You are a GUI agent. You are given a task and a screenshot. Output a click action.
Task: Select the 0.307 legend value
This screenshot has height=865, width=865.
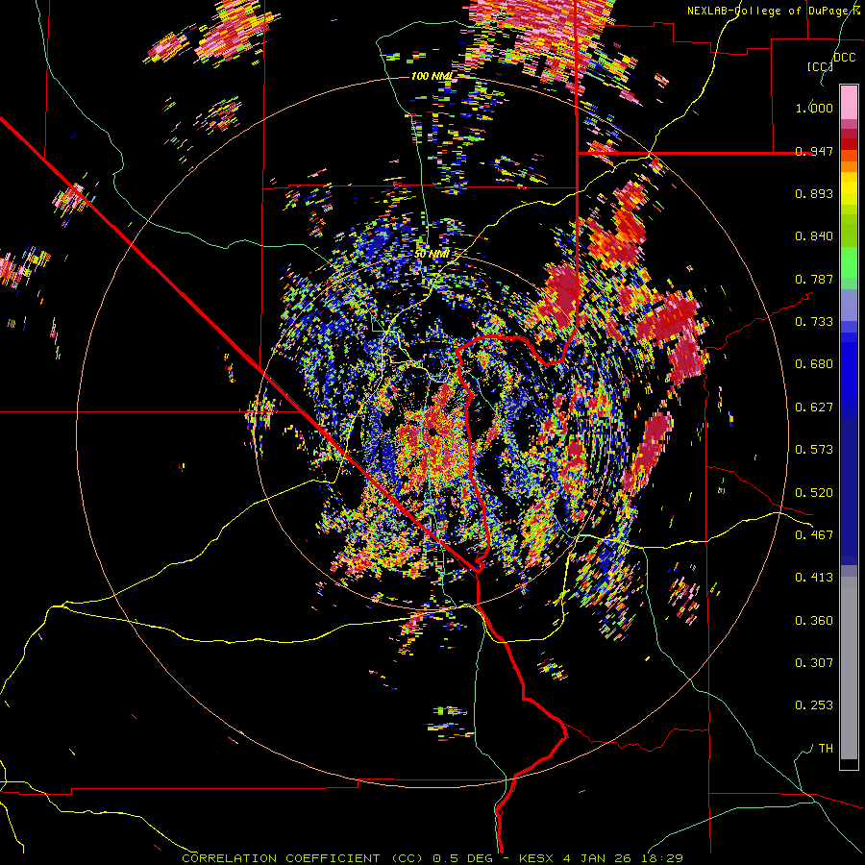coord(814,663)
